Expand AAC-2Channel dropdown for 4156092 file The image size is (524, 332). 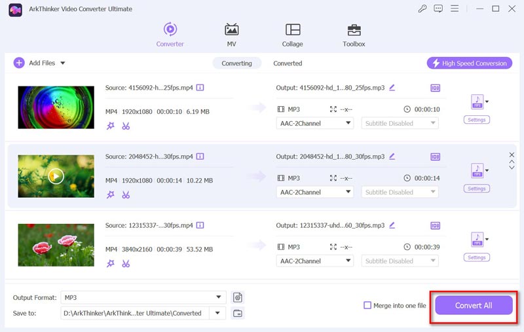[x=315, y=123]
